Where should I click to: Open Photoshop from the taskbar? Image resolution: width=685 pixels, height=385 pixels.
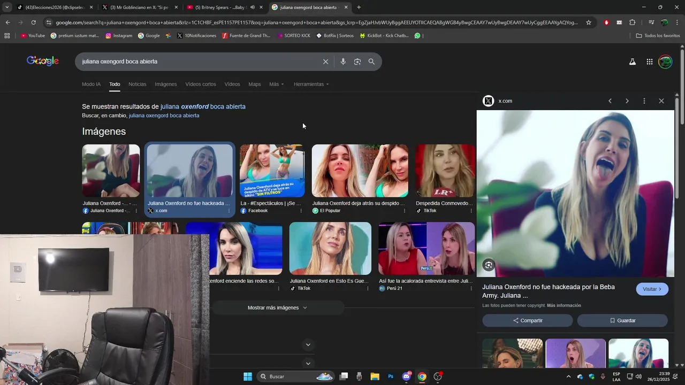pos(391,376)
